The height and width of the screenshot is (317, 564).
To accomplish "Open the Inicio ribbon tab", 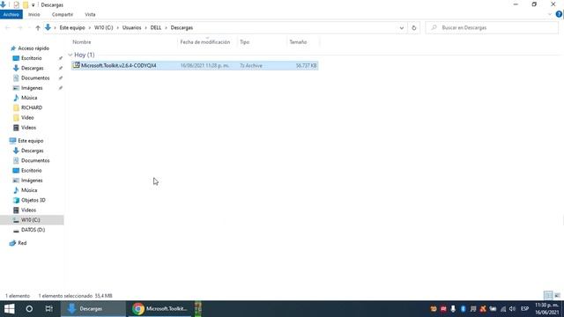I will coord(34,14).
